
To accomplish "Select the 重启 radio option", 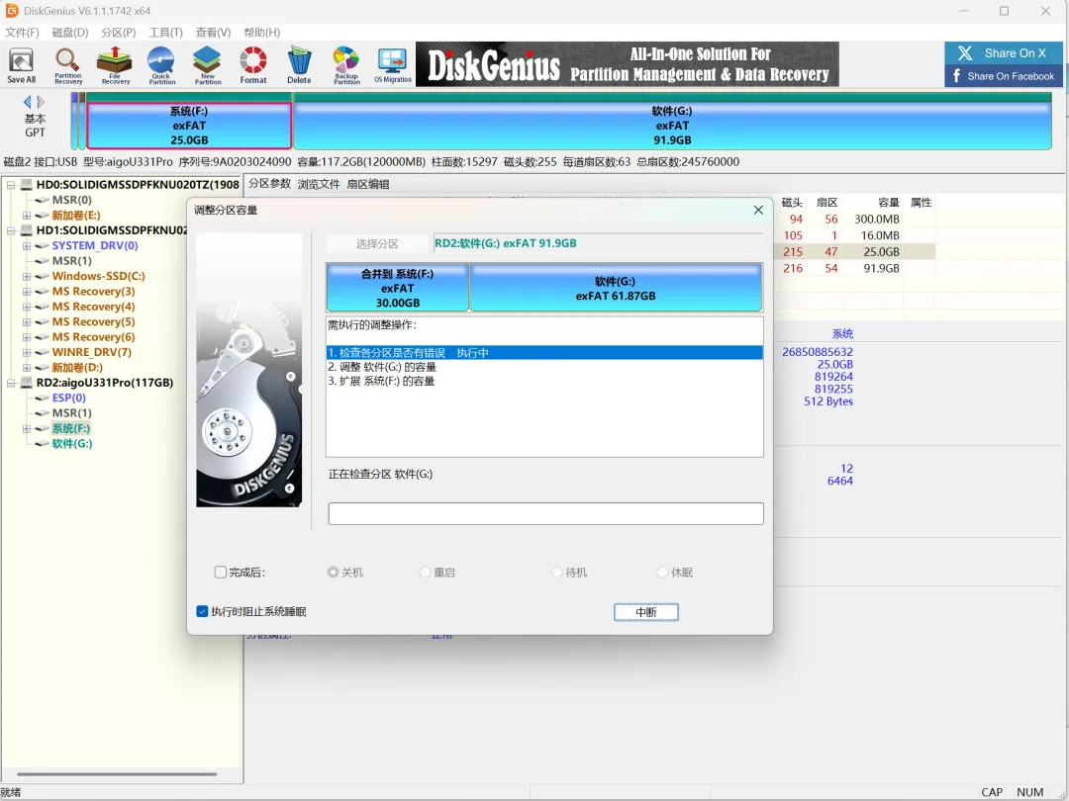I will pyautogui.click(x=426, y=573).
